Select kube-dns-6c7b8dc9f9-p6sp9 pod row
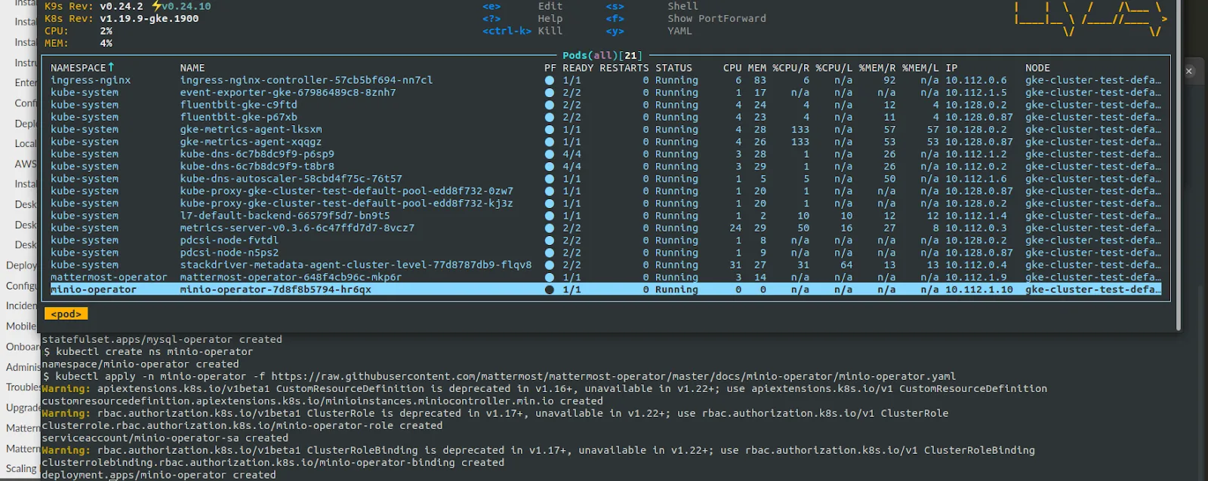Viewport: 1208px width, 481px height. [x=606, y=154]
